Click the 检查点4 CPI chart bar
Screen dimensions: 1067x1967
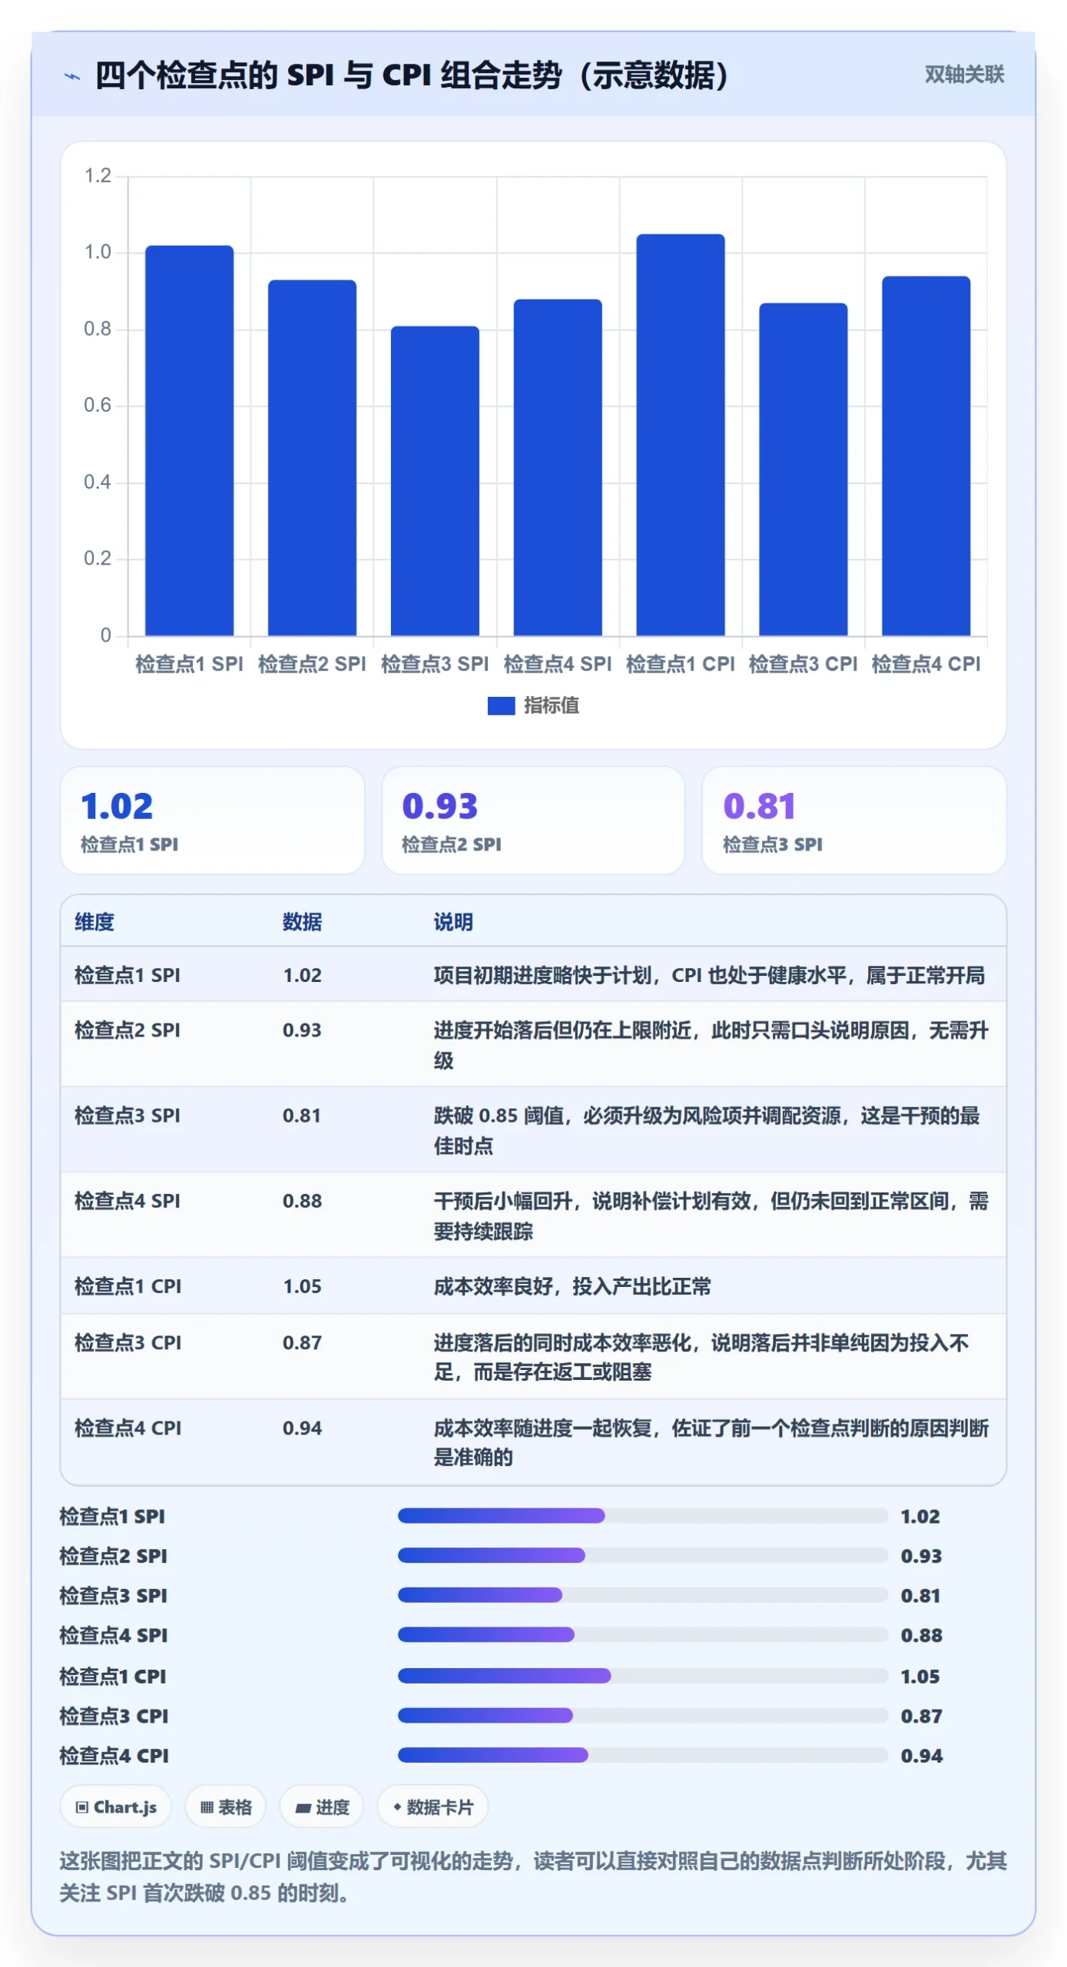(926, 456)
